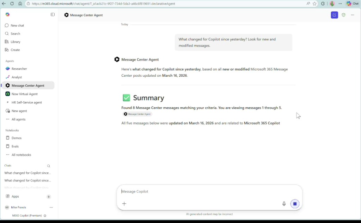Click the plus attach button
This screenshot has width=361, height=223.
[x=124, y=204]
